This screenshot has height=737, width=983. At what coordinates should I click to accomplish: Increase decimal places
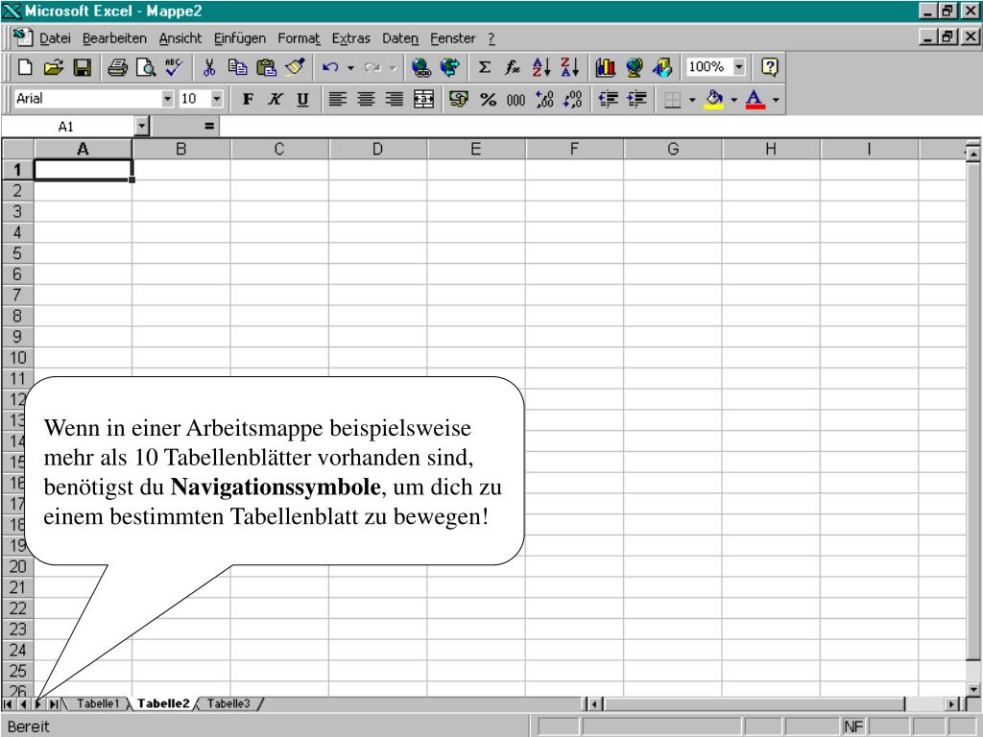click(x=544, y=99)
